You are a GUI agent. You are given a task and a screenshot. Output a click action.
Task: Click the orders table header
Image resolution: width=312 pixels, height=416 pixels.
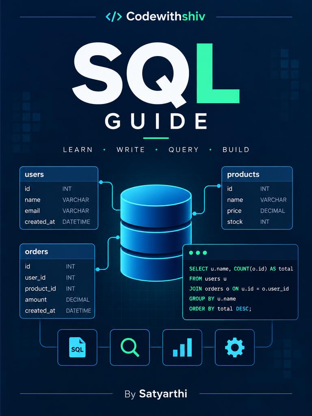57,251
